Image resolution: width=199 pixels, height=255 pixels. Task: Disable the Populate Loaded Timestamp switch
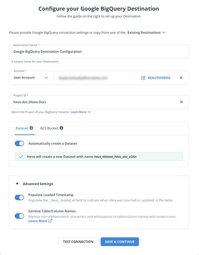19,198
